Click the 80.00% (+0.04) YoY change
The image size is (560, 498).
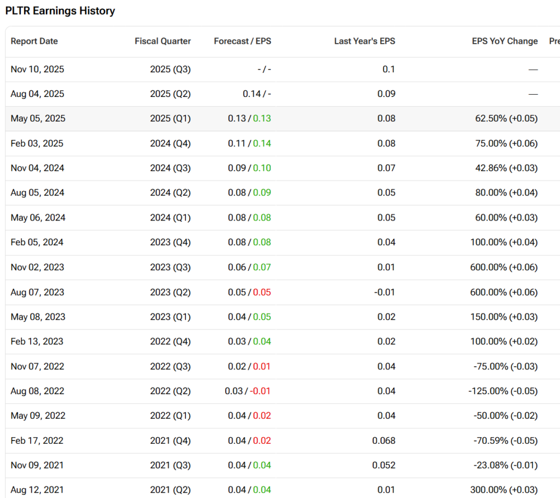(x=506, y=193)
